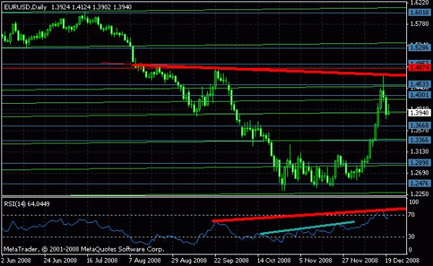Click the red 1.4874 price label
433x266 pixels.
pyautogui.click(x=419, y=68)
